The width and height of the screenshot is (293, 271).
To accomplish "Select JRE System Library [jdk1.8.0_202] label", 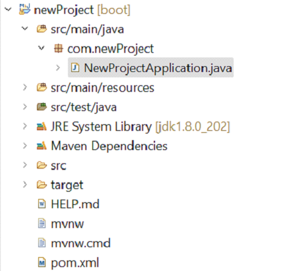I will tap(141, 127).
